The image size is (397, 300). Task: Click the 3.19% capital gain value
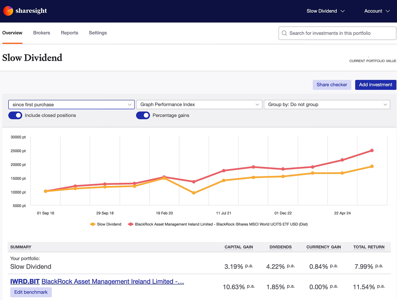tap(239, 266)
